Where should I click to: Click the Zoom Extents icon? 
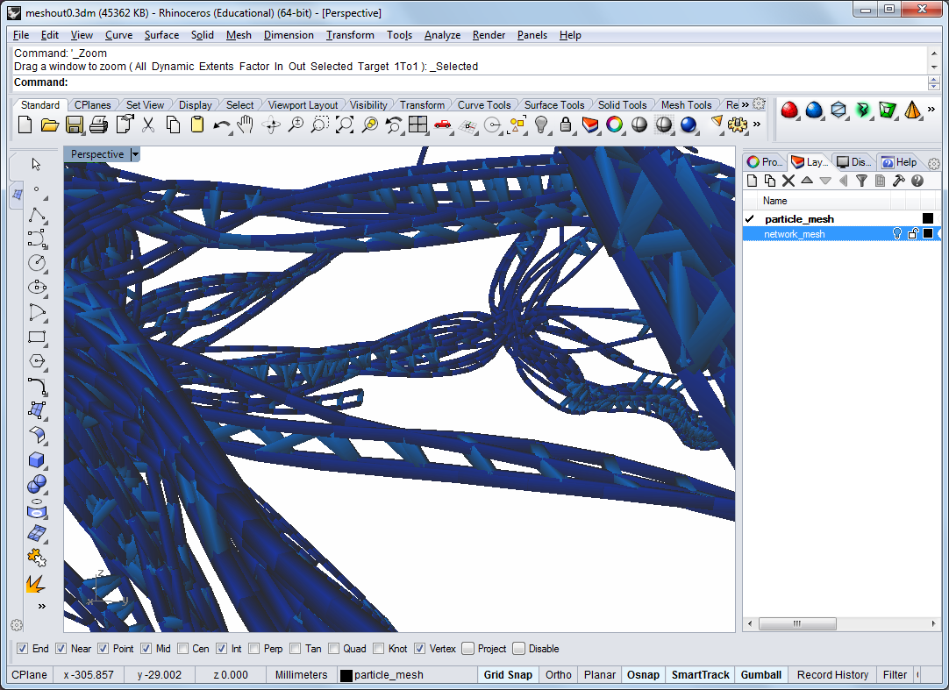(345, 125)
